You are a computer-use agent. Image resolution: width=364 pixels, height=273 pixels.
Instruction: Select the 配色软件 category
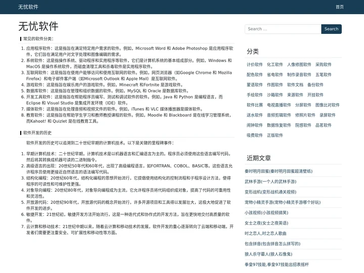tap(255, 75)
